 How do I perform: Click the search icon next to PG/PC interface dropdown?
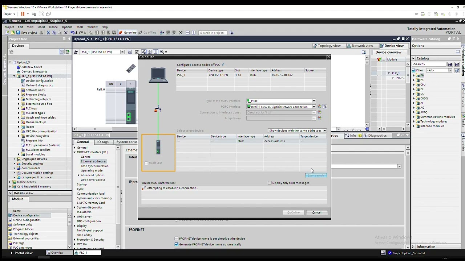324,107
